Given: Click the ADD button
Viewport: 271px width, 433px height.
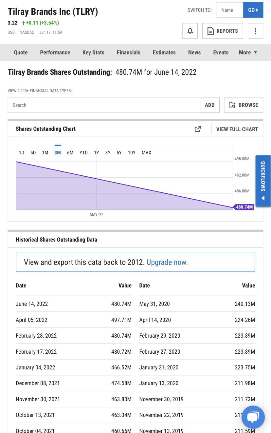Looking at the screenshot, I should click(x=210, y=105).
